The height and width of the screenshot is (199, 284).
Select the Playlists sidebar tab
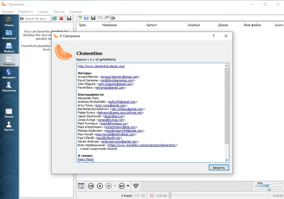click(x=9, y=61)
